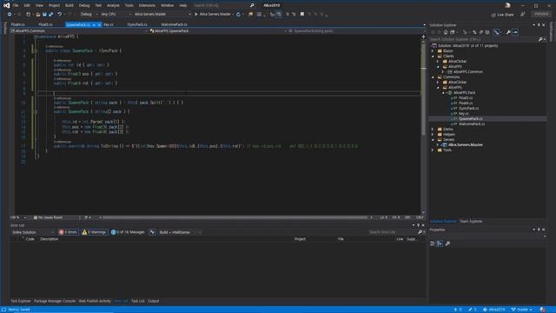Toggle bookmark using the toolbar bookmark icon
The image size is (556, 313).
302,14
